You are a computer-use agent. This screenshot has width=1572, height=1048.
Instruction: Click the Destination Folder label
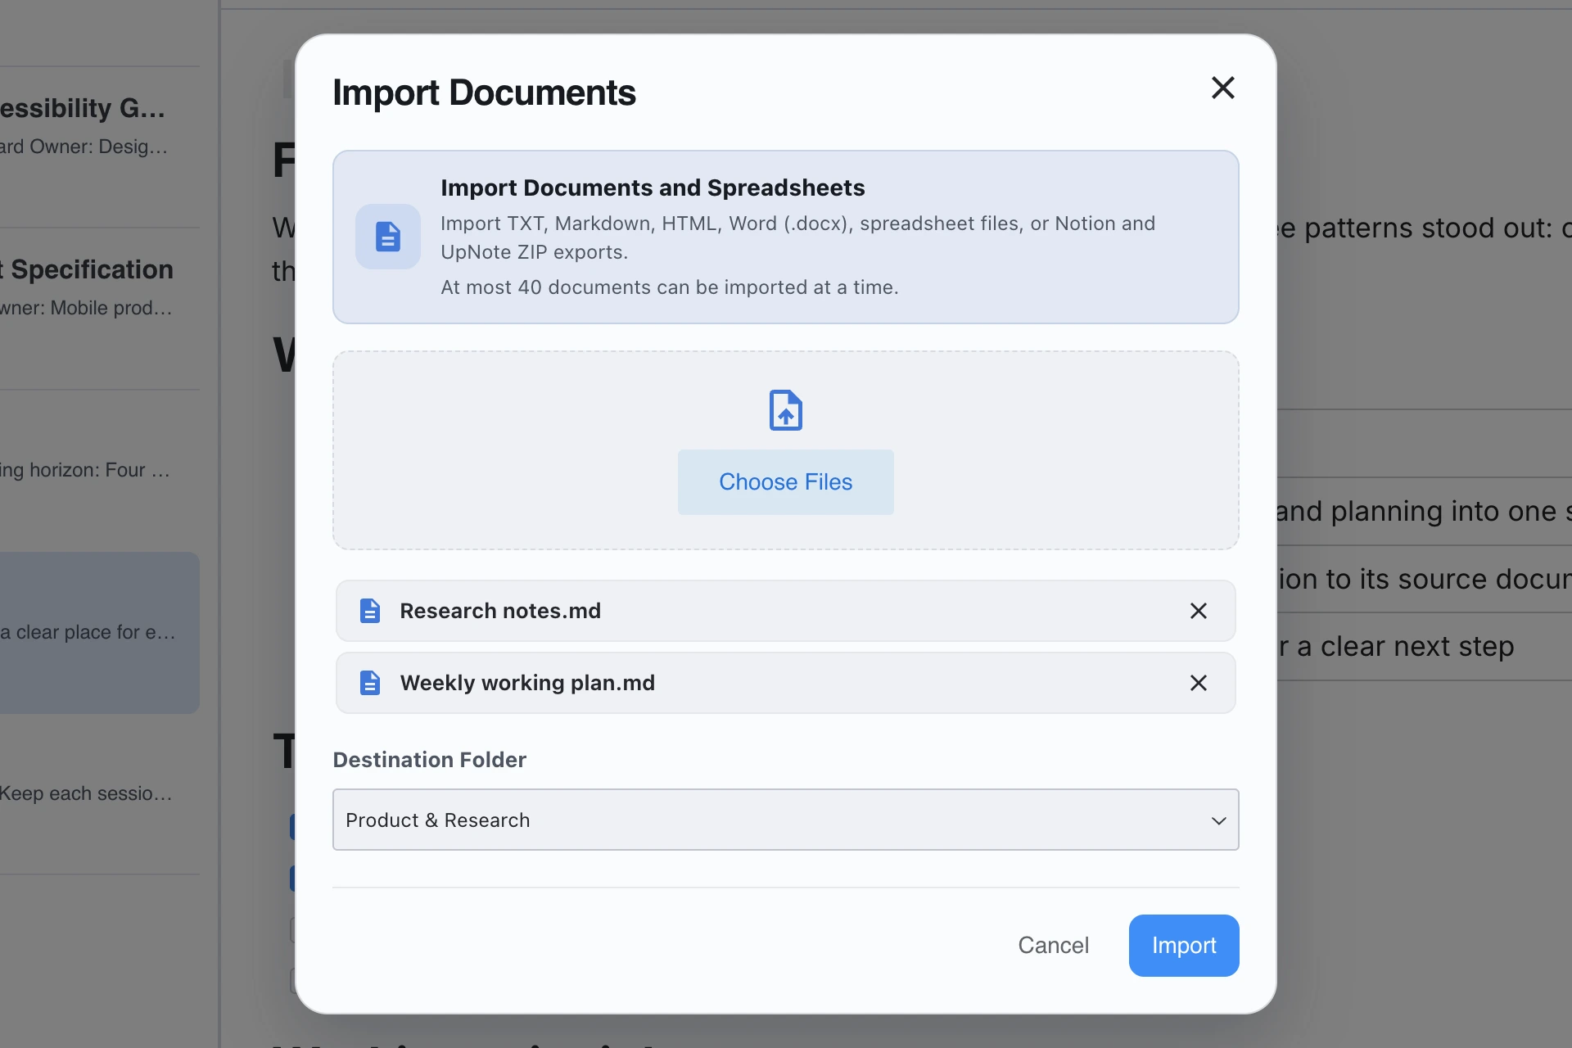[430, 760]
